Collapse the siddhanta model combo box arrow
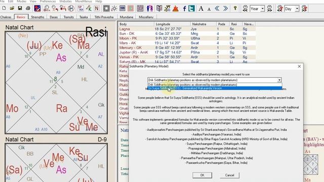The height and width of the screenshot is (182, 324). point(279,80)
